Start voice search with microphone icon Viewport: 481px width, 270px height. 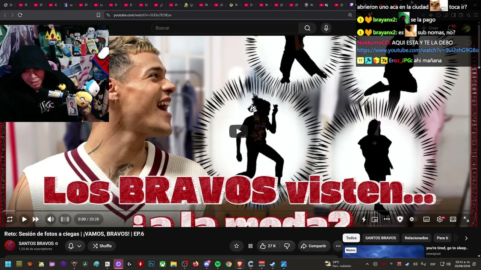coord(326,28)
